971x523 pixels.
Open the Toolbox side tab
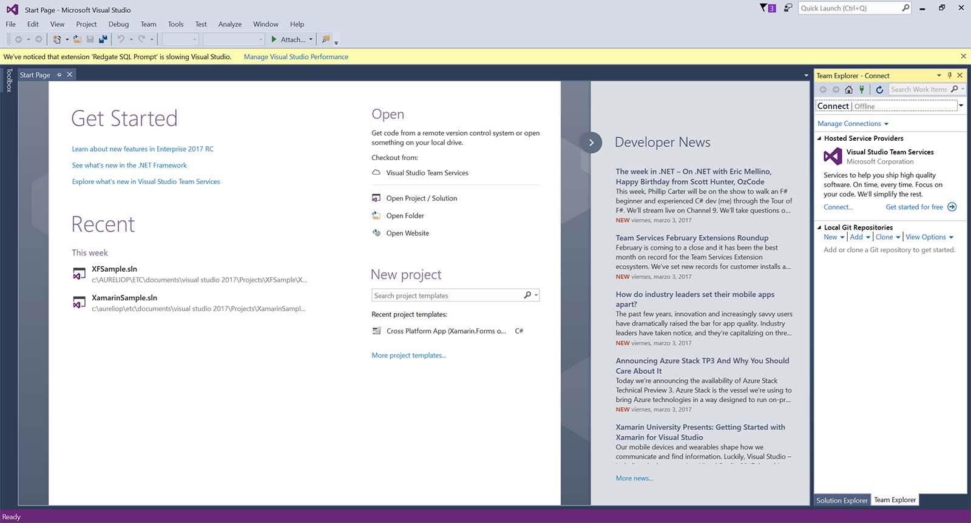pos(9,80)
